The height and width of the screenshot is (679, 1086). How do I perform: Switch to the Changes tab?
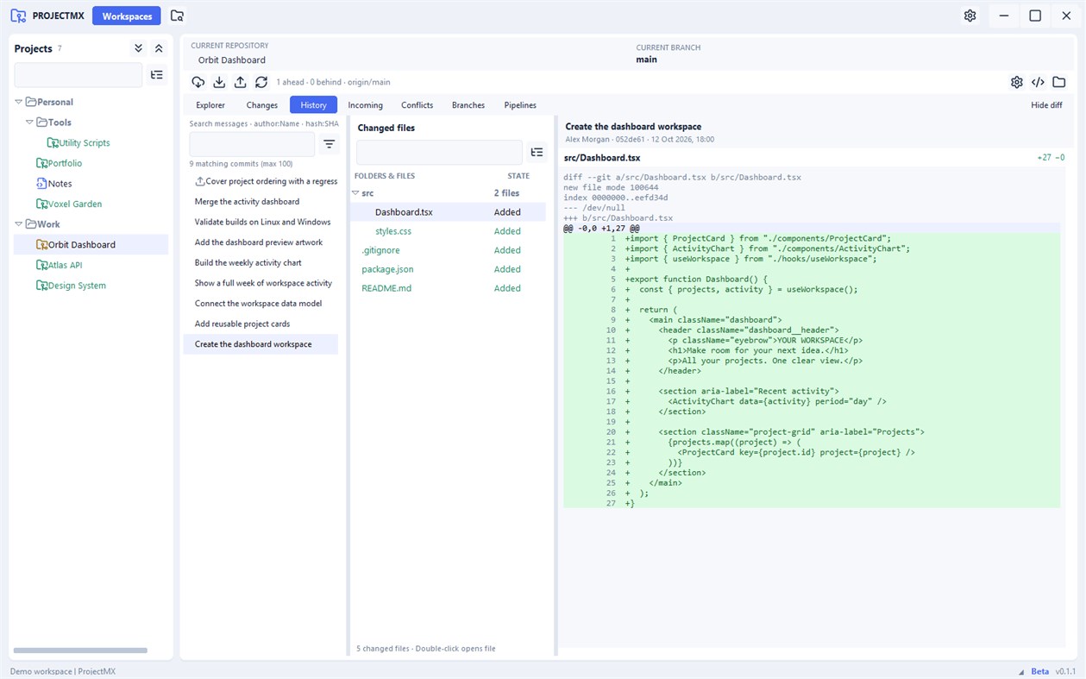coord(262,105)
